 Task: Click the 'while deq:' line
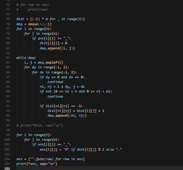26,58
